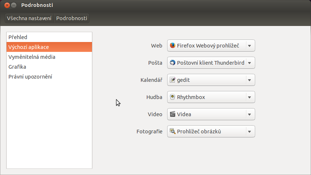This screenshot has height=175, width=311.
Task: Click the Podrobnosti breadcrumb button
Action: coord(72,18)
